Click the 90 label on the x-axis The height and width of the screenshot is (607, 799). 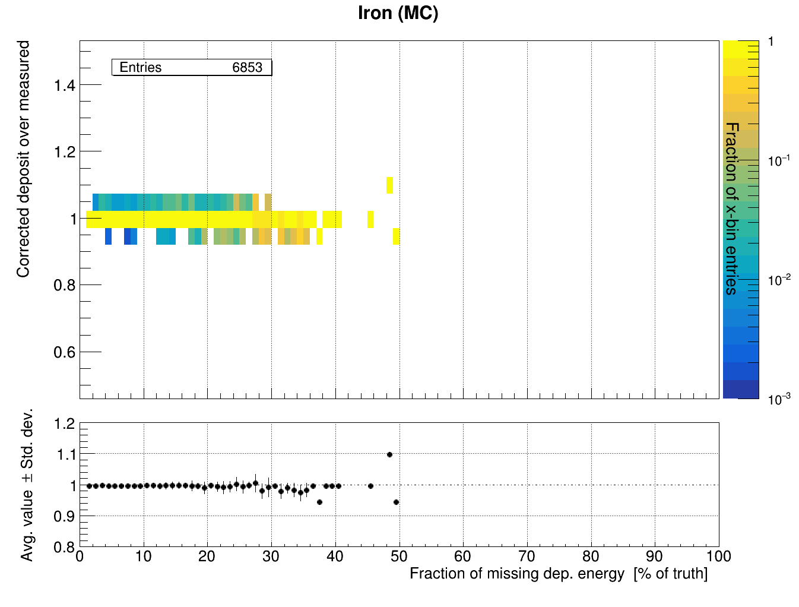pyautogui.click(x=655, y=557)
